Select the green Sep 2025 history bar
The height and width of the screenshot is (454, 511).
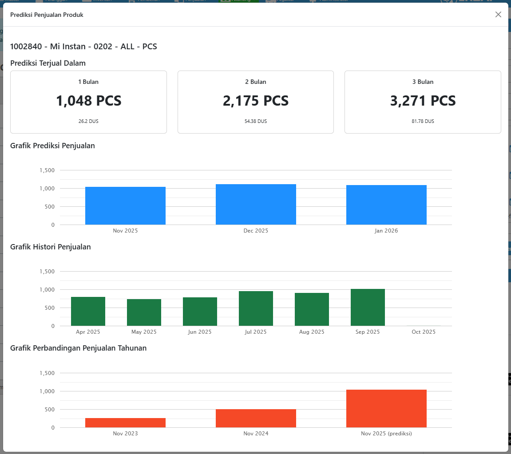[368, 308]
